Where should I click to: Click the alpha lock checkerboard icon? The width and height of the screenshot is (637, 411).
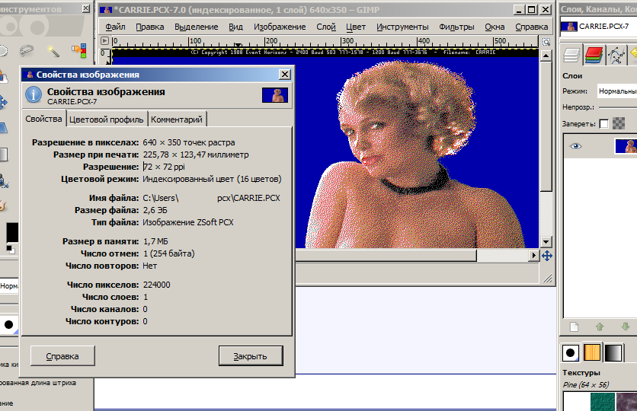pyautogui.click(x=619, y=123)
